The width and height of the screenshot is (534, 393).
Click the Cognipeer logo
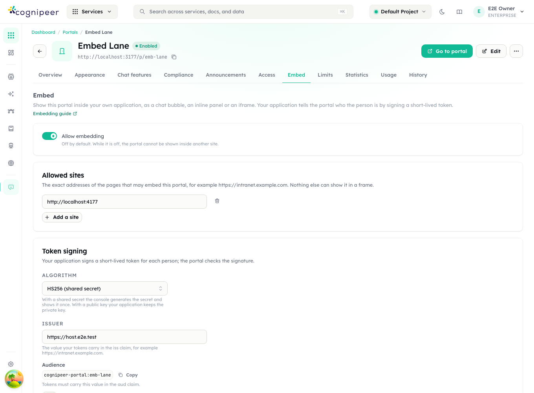33,12
